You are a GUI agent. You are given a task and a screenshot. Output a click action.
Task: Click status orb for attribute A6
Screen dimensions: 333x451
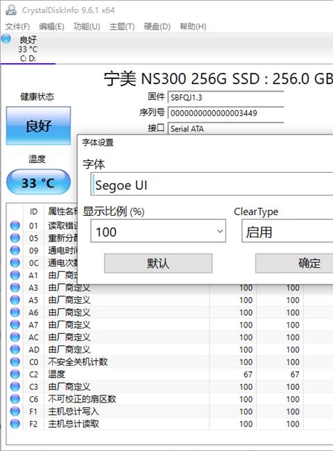[x=15, y=312]
